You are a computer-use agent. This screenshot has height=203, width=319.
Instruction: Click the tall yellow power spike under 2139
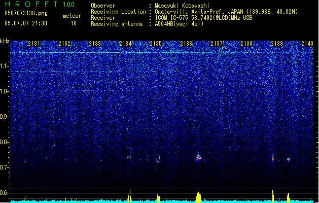[x=273, y=196]
